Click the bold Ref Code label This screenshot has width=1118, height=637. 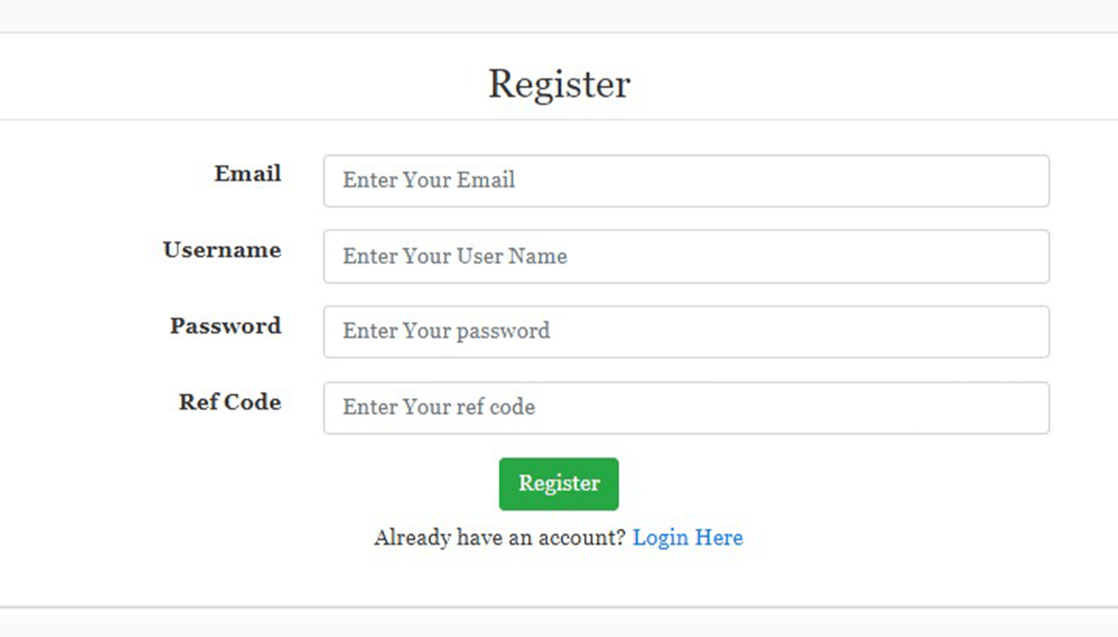point(230,402)
